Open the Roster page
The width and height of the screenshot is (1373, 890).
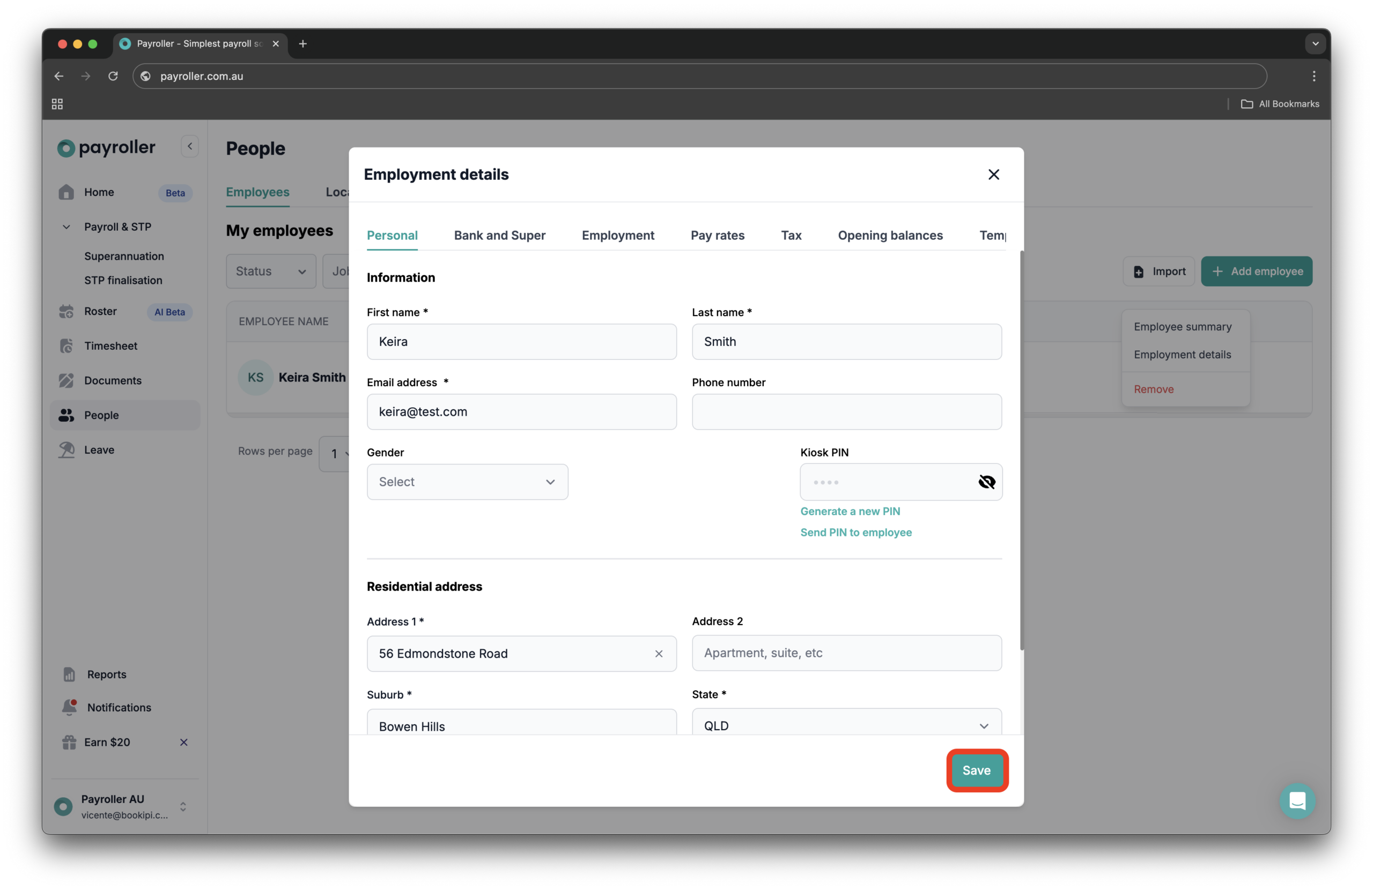click(101, 311)
